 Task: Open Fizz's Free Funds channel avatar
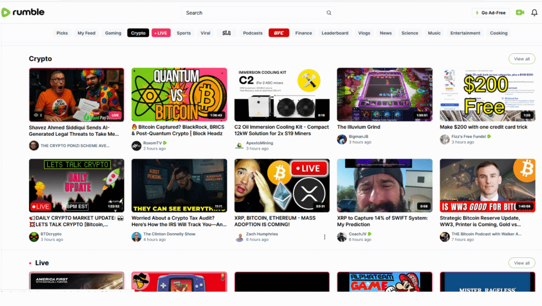point(445,140)
